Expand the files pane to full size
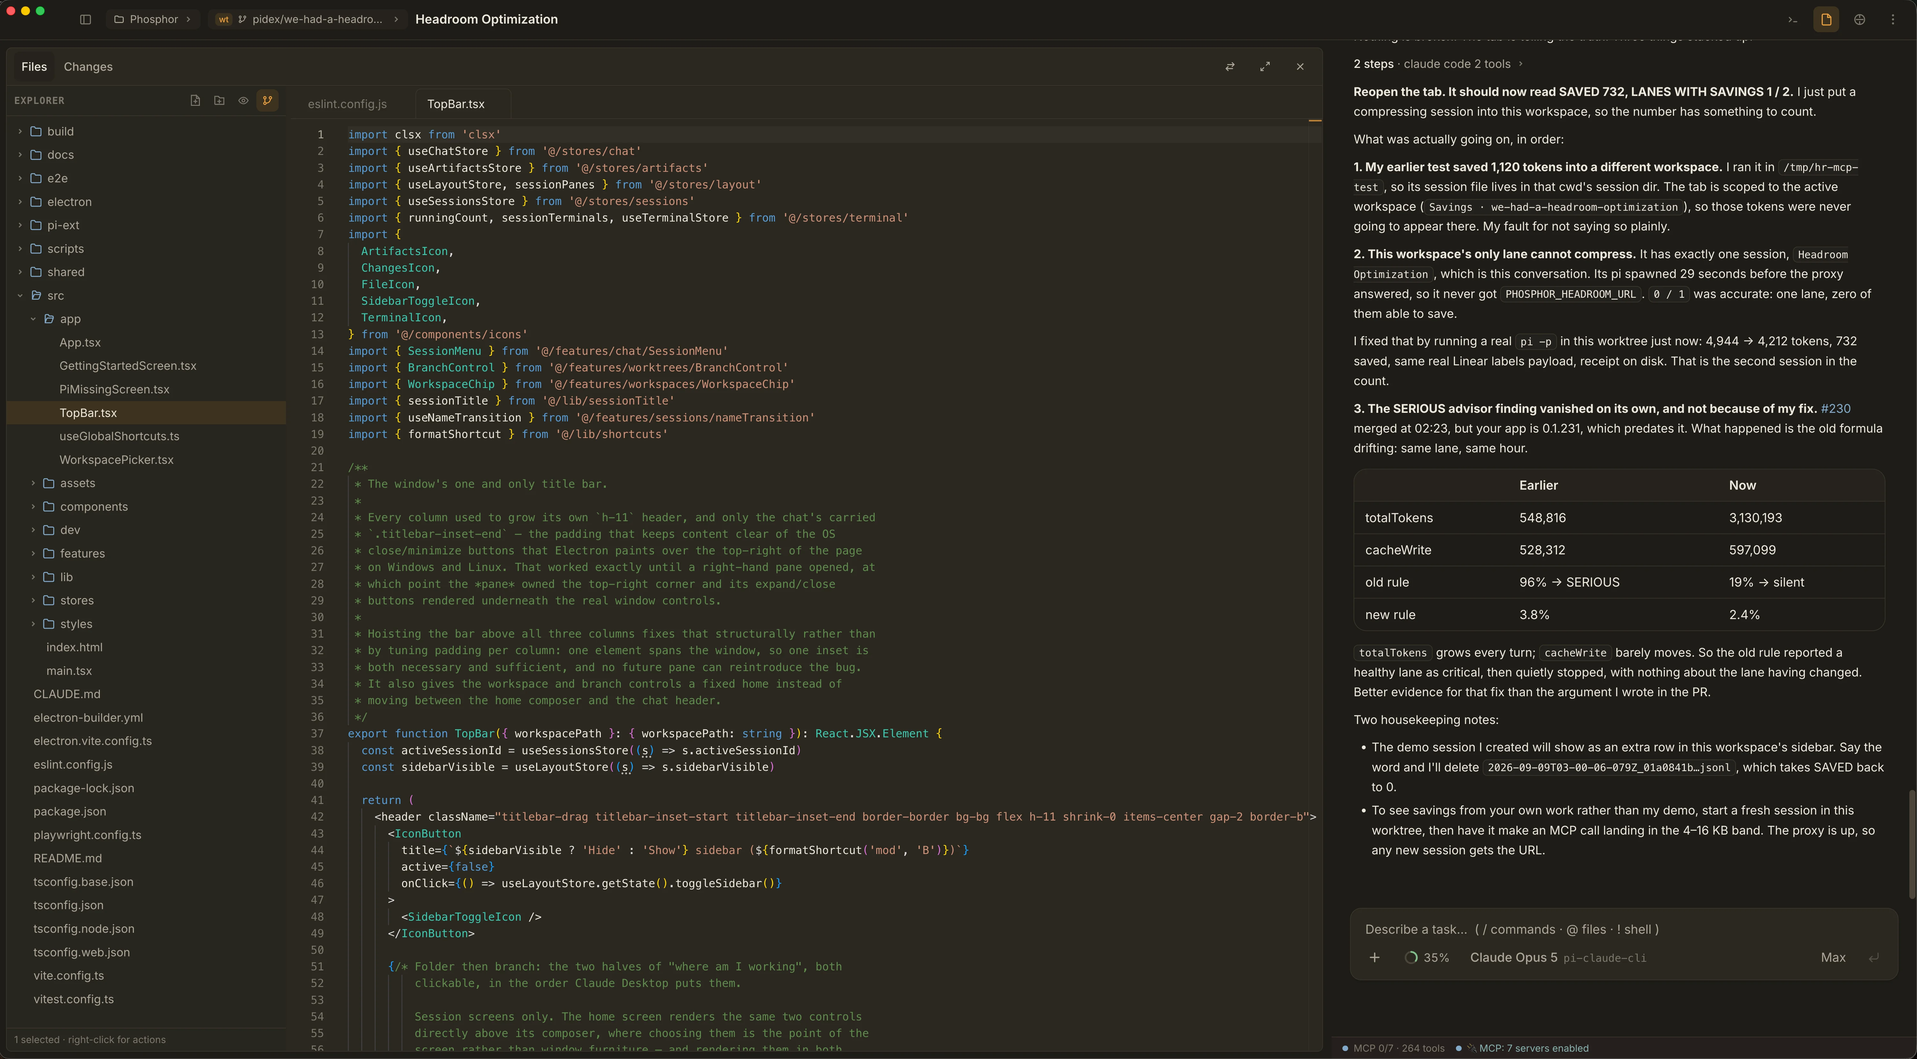Image resolution: width=1917 pixels, height=1059 pixels. pyautogui.click(x=1265, y=66)
